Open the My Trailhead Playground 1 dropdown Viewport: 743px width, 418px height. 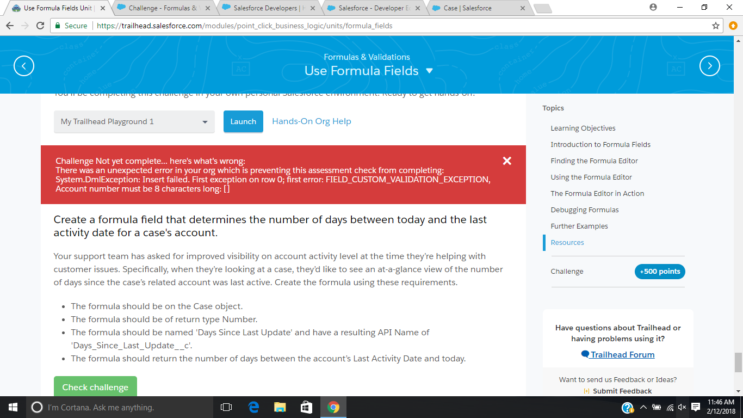click(134, 121)
